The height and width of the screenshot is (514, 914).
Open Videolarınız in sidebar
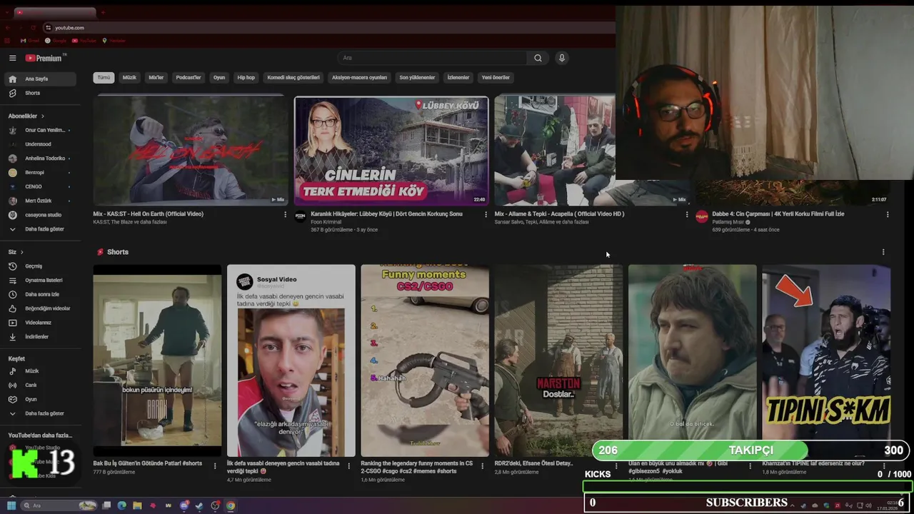click(x=40, y=323)
